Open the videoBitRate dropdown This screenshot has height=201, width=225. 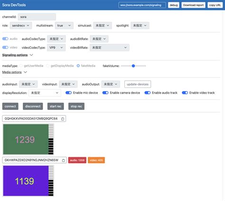[110, 48]
